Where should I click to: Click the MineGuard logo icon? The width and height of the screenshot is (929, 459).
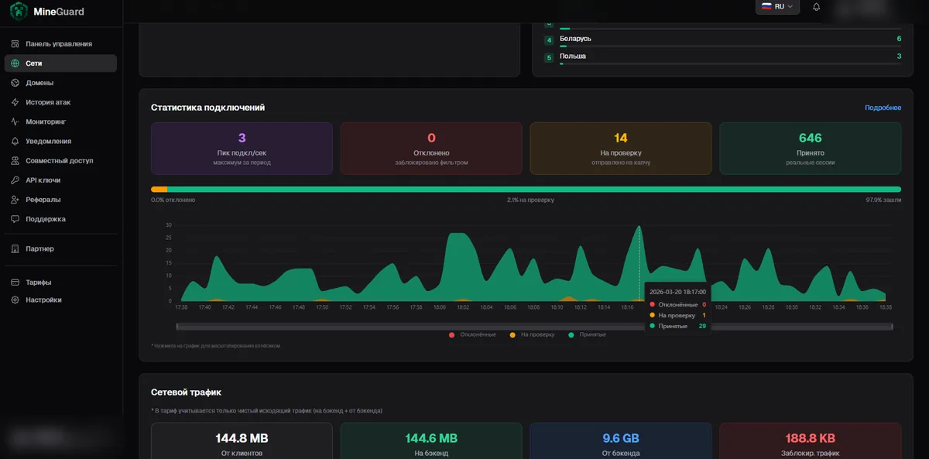click(18, 12)
